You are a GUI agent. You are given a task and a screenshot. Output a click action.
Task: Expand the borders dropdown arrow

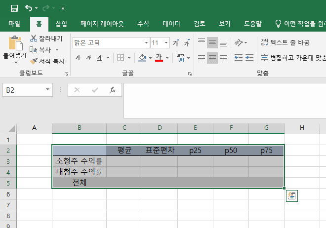tap(129, 58)
